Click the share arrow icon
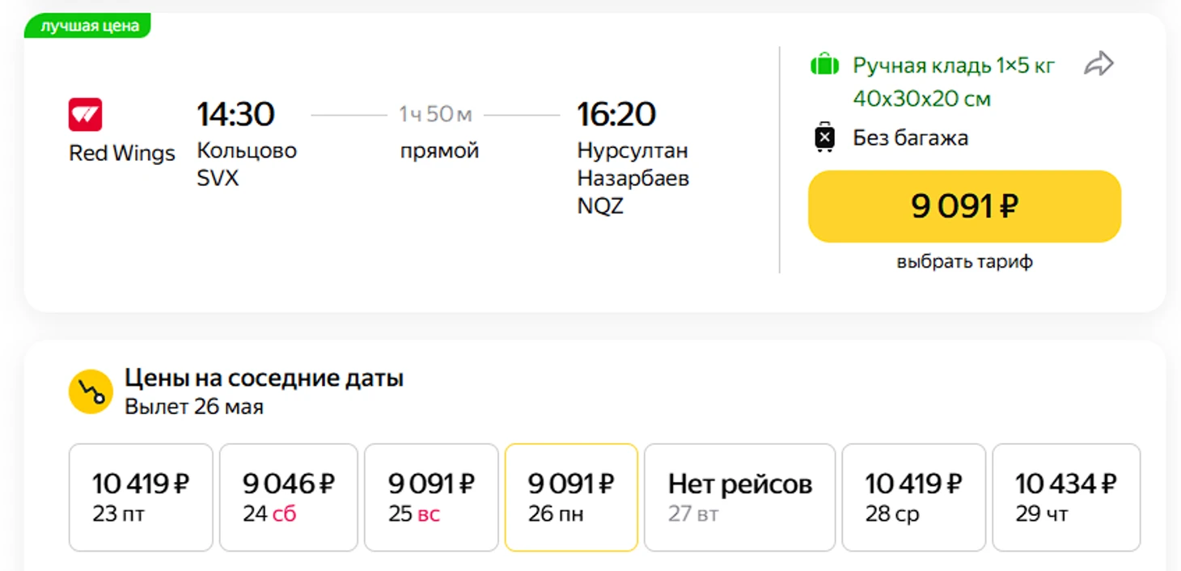Viewport: 1181px width, 571px height. [1098, 64]
